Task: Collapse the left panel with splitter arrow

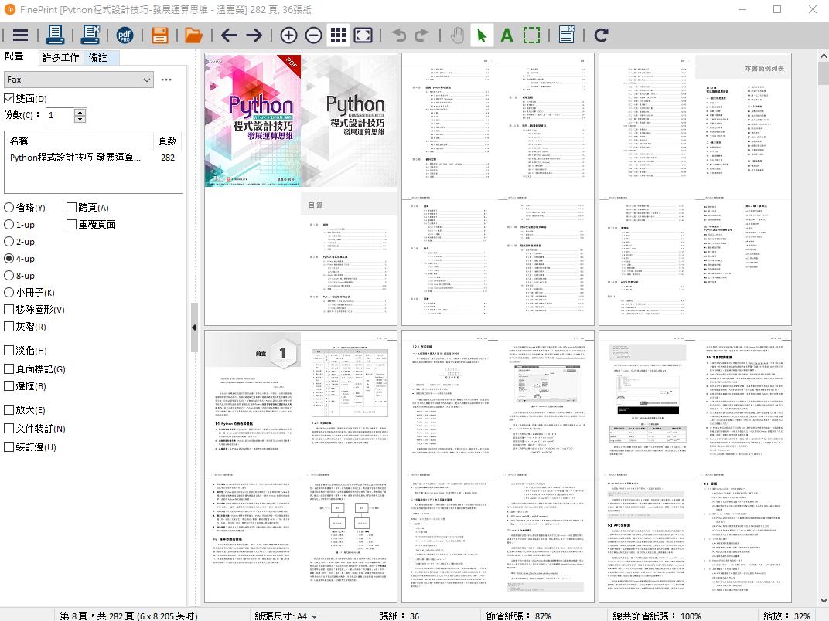Action: (x=194, y=328)
